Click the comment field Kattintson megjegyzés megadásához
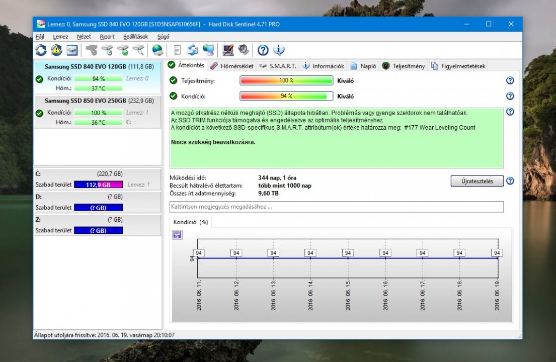The image size is (556, 362). (x=337, y=207)
